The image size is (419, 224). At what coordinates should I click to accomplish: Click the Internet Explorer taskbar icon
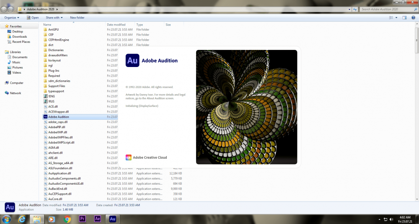[x=22, y=219]
